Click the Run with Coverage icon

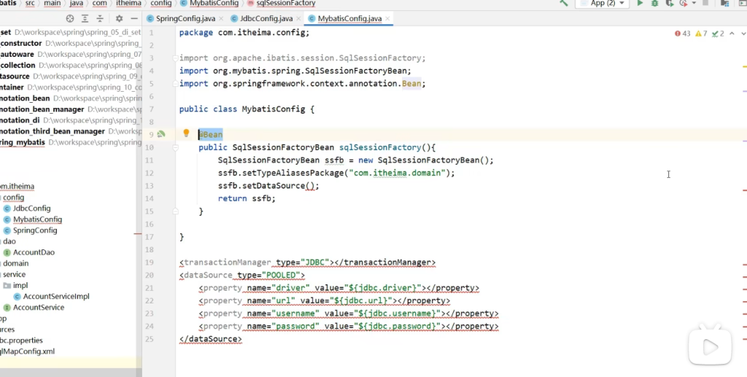coord(669,4)
